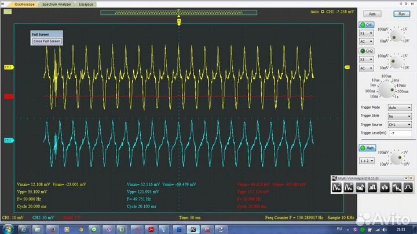Switch to the Lissajous tab

(x=86, y=3)
